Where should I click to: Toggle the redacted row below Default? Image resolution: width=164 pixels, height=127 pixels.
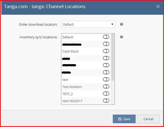pyautogui.click(x=106, y=44)
